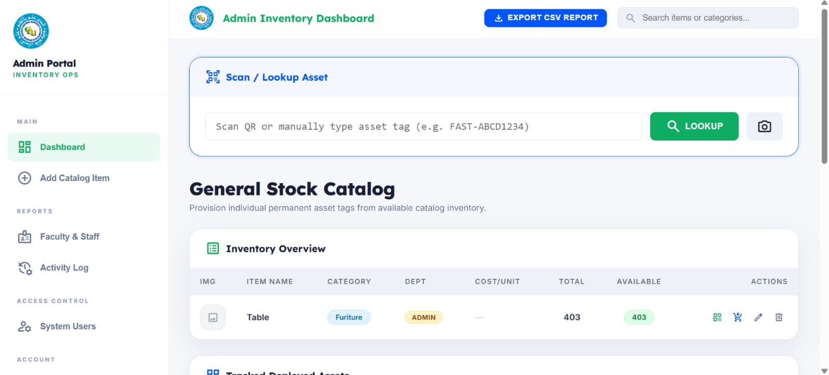Screen dimensions: 829x375
Task: Click the cart icon for Table row
Action: point(738,317)
